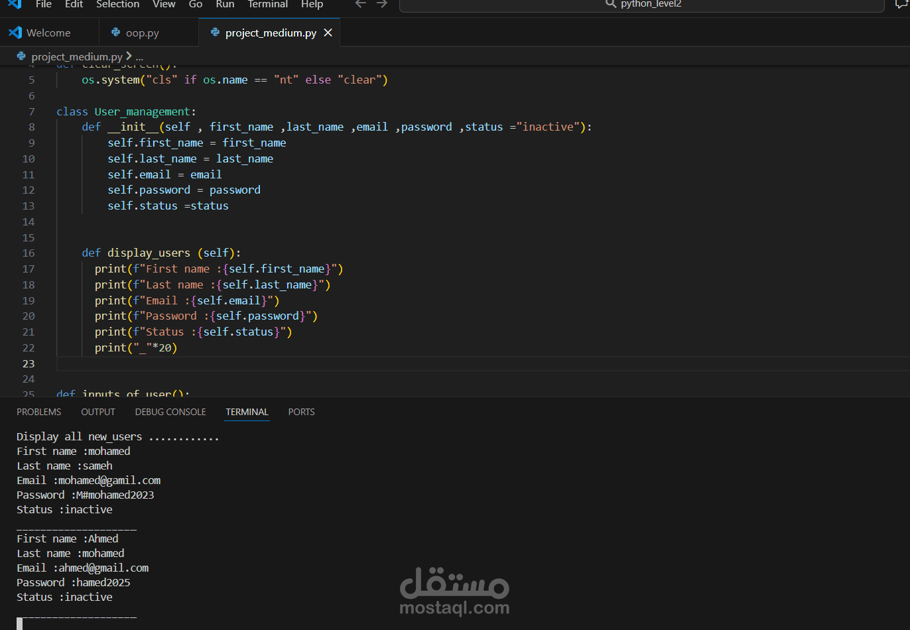Click the terminal cursor block
910x630 pixels.
pos(20,623)
